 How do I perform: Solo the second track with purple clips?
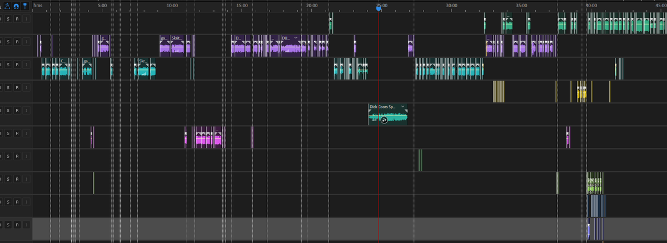tap(8, 42)
